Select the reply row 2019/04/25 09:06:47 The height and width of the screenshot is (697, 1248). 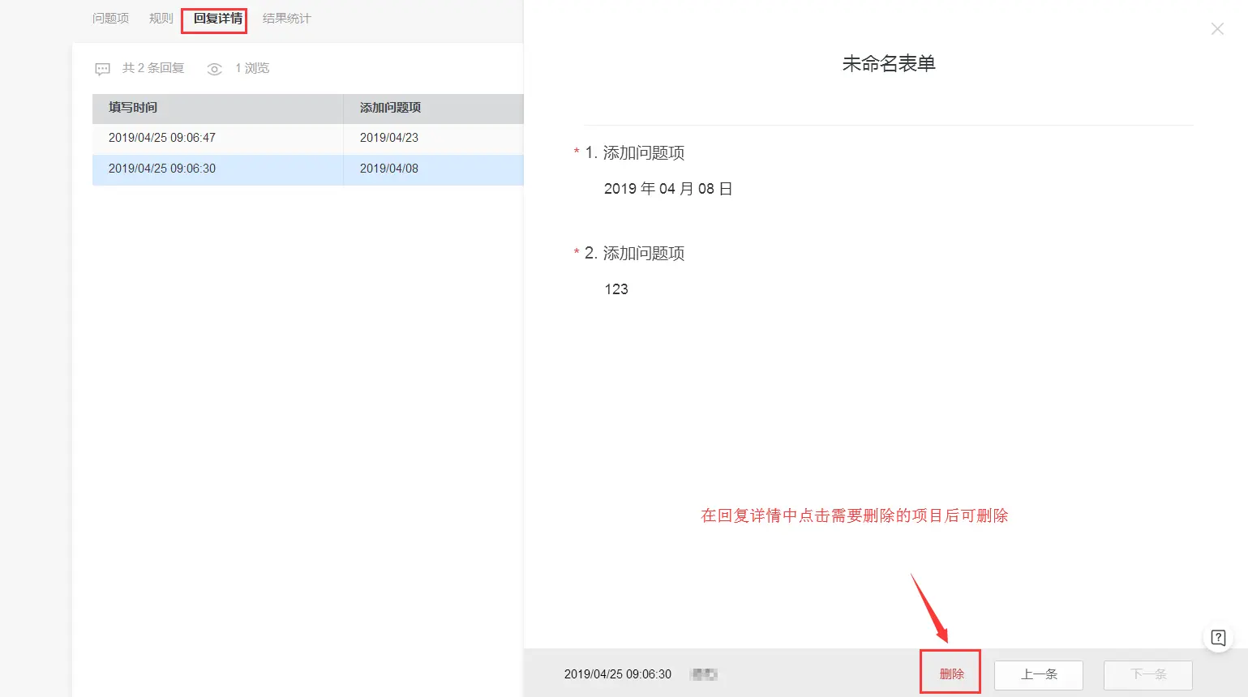(x=308, y=138)
